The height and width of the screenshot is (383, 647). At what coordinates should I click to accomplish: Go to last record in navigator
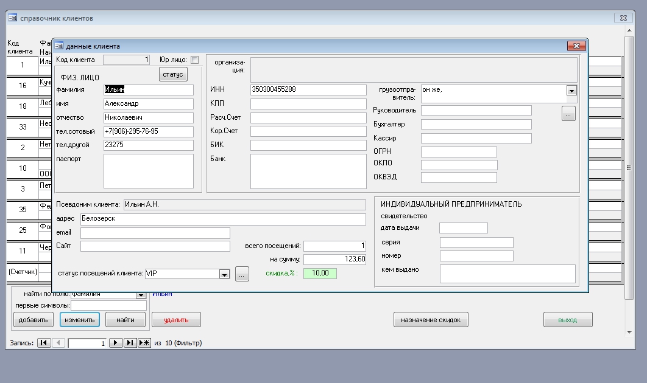coord(130,343)
